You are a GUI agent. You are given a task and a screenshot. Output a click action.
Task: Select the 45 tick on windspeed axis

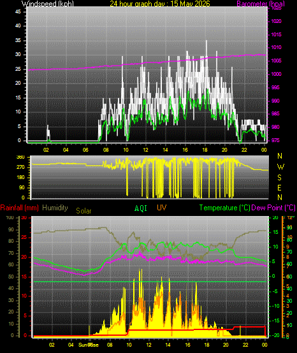coord(18,11)
